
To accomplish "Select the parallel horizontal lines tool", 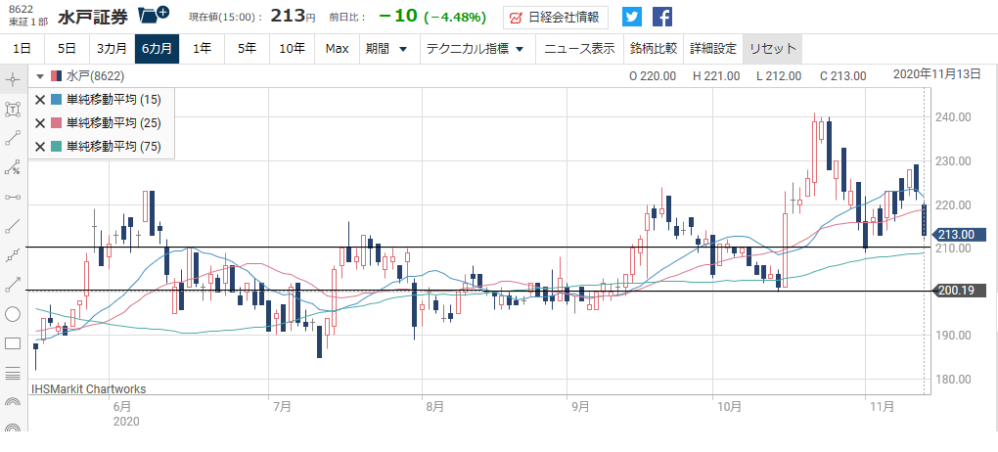I will coord(13,373).
